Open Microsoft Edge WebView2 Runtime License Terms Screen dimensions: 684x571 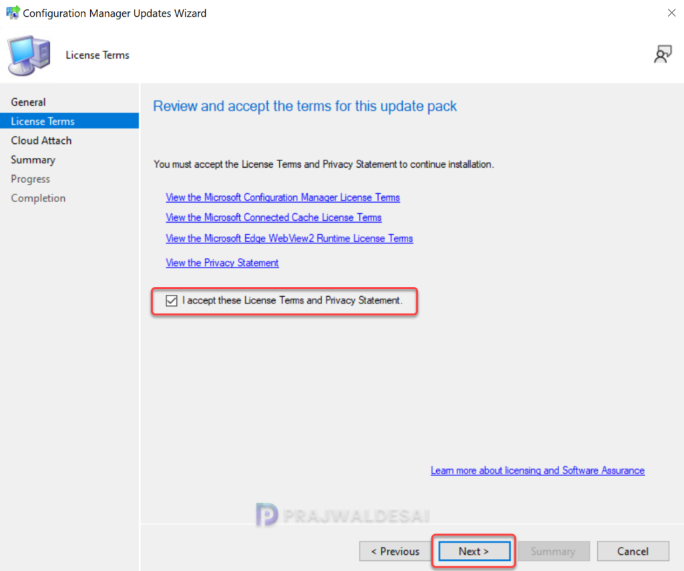pos(289,238)
